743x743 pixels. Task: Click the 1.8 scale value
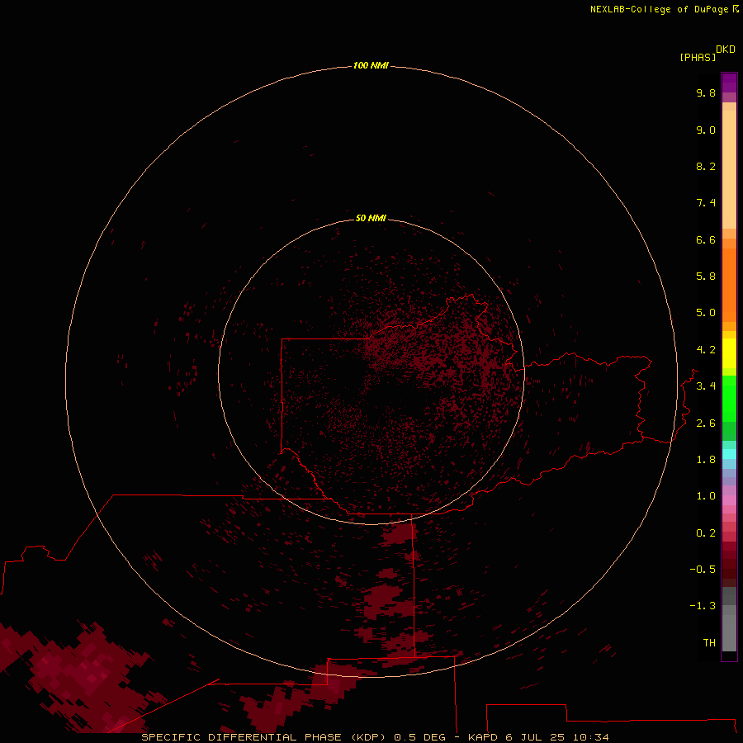point(706,460)
